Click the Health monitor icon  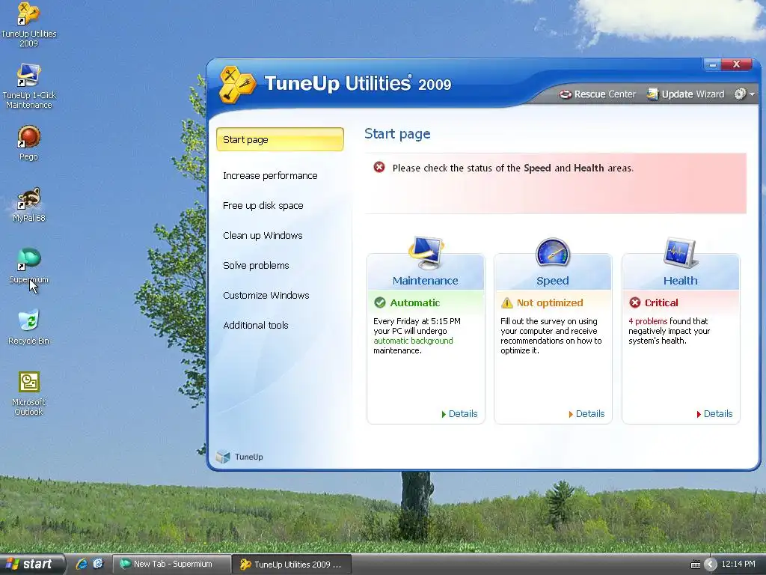[681, 253]
